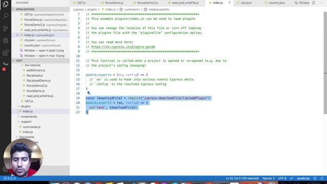
Task: Click line number 14 in the gutter
Action: (78, 75)
